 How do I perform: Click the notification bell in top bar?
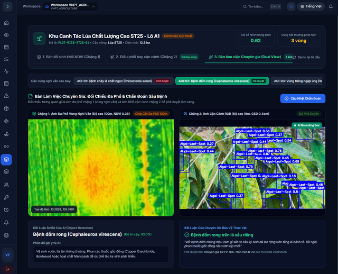[331, 6]
